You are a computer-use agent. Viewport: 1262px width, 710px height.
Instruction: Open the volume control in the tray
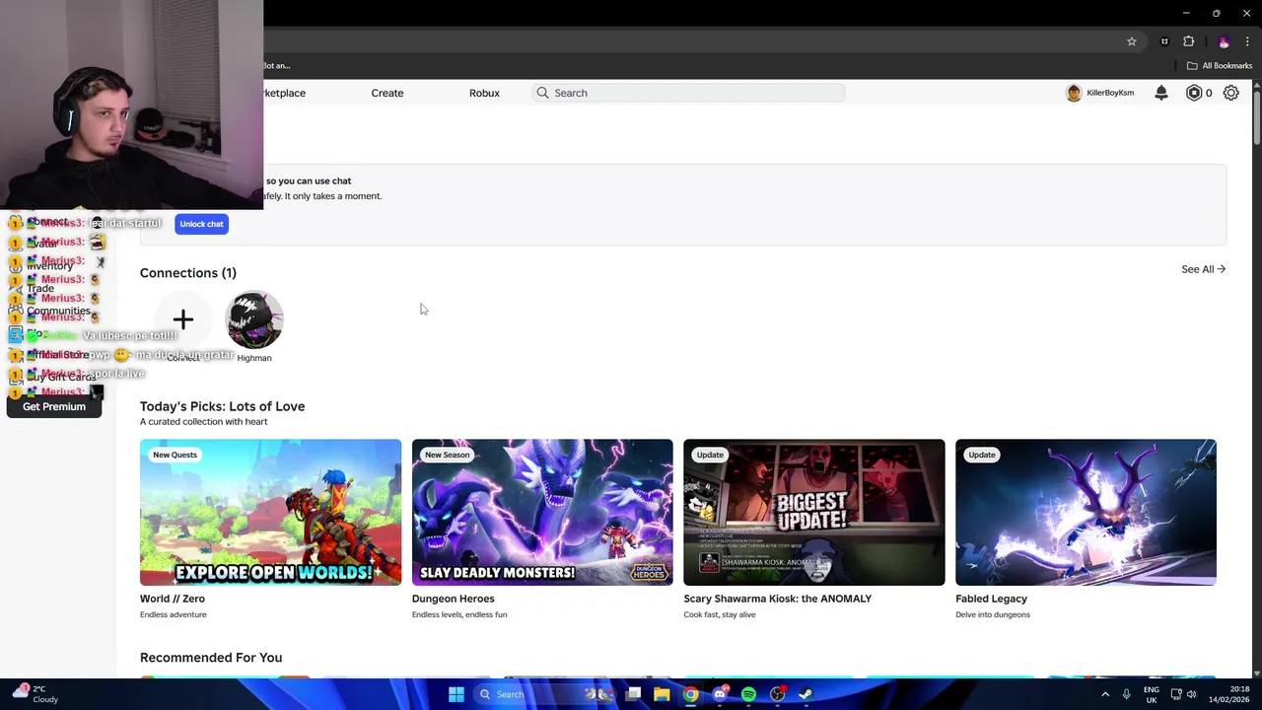(1192, 694)
